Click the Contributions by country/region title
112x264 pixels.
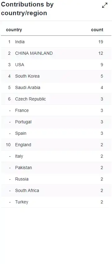click(x=27, y=9)
